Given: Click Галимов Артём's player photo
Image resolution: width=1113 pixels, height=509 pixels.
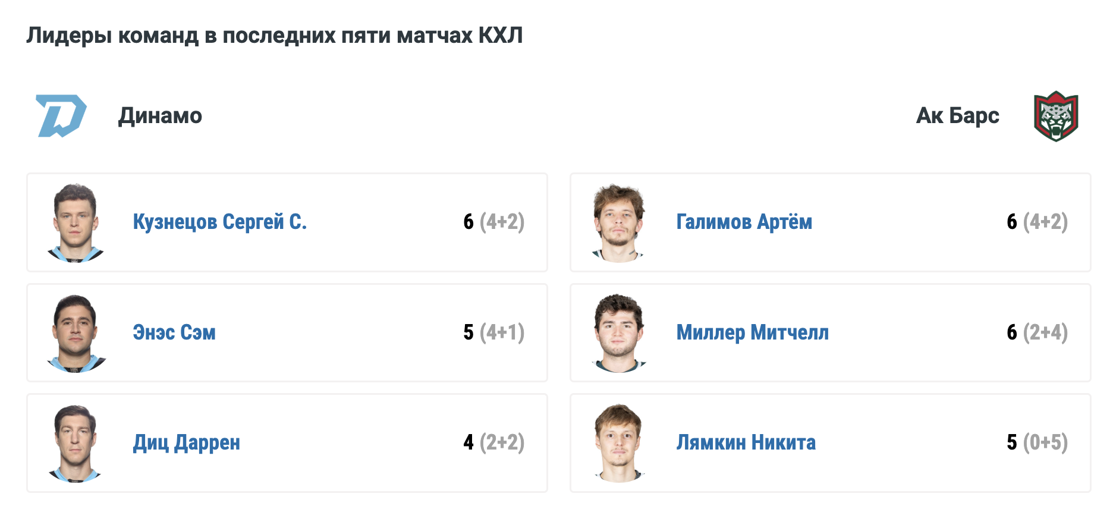Looking at the screenshot, I should pos(618,222).
